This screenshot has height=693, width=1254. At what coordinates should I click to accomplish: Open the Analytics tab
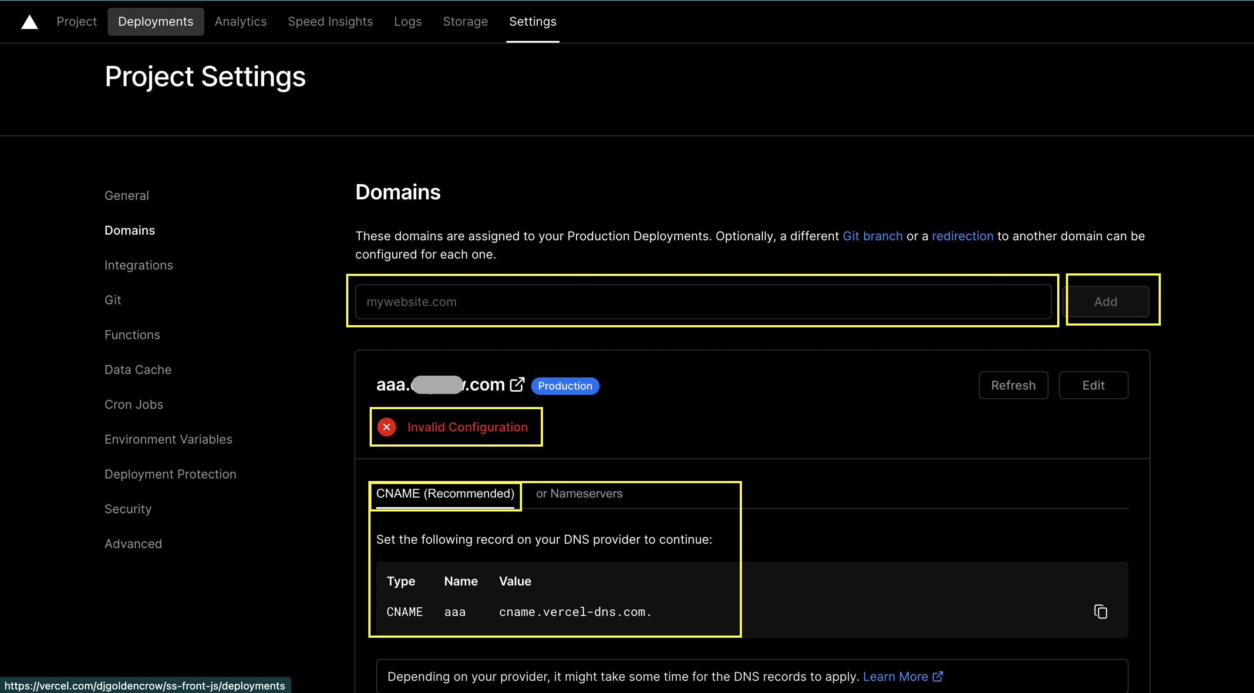click(240, 21)
